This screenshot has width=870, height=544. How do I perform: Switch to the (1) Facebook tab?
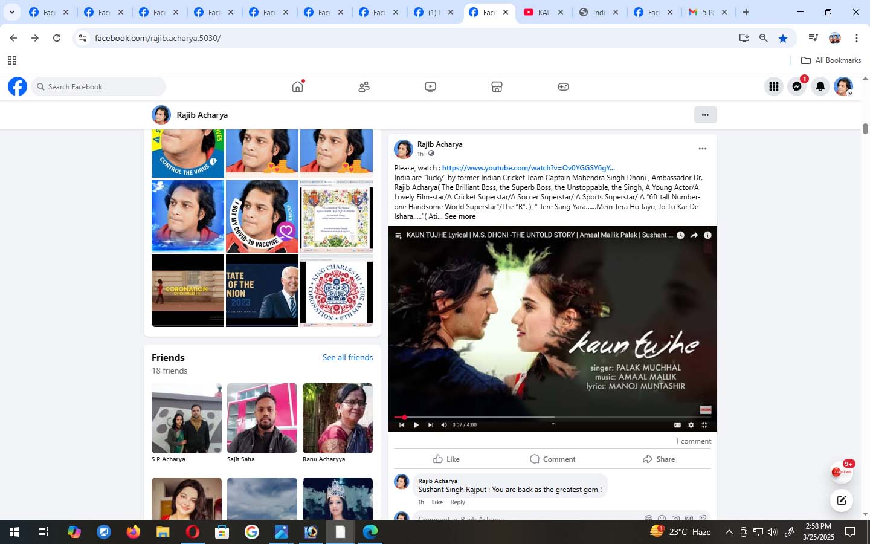click(432, 12)
